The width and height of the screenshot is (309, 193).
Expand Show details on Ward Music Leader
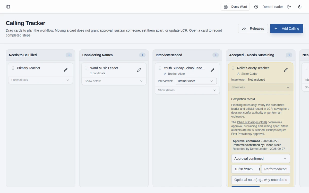[114, 81]
